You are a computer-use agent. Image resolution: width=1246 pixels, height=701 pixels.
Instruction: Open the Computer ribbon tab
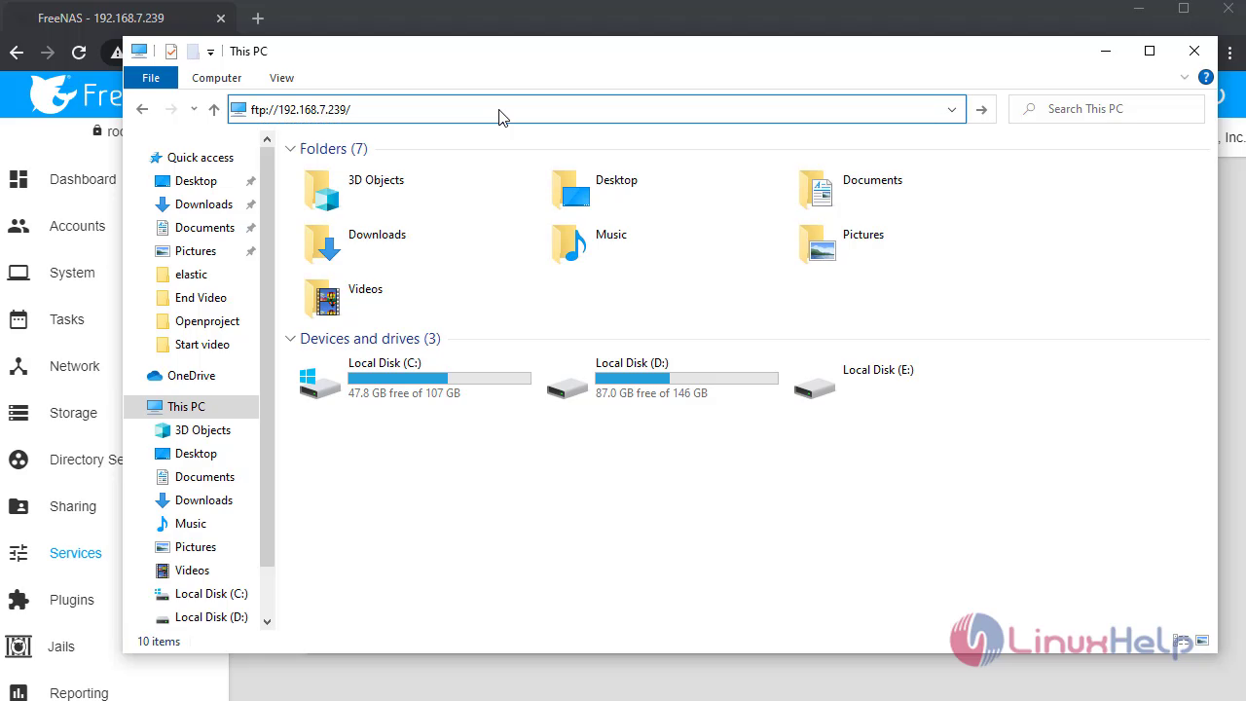coord(216,78)
